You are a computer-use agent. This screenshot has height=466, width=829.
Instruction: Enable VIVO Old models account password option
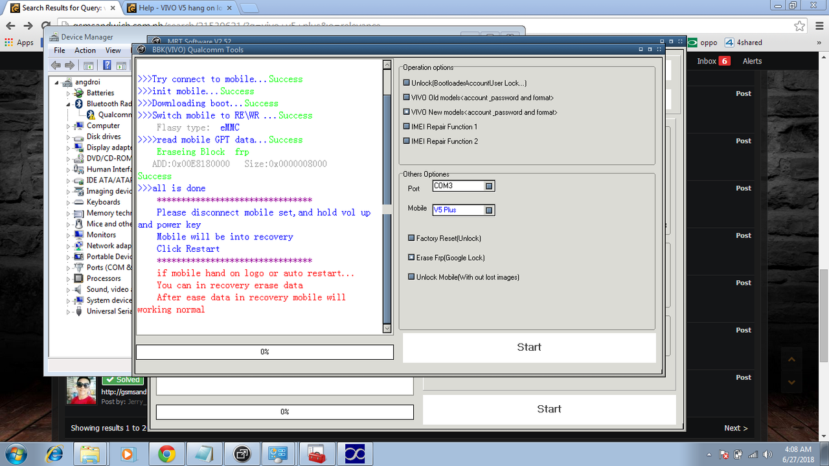(407, 98)
